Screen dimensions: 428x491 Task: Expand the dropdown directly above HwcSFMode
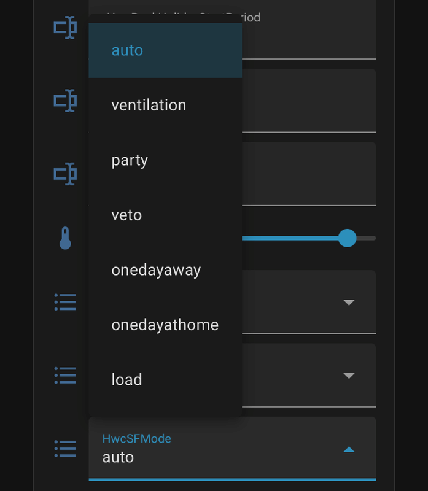pyautogui.click(x=349, y=376)
